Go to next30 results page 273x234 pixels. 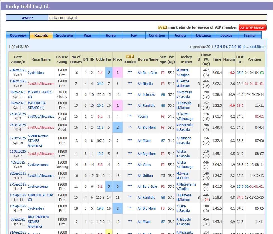point(257,47)
